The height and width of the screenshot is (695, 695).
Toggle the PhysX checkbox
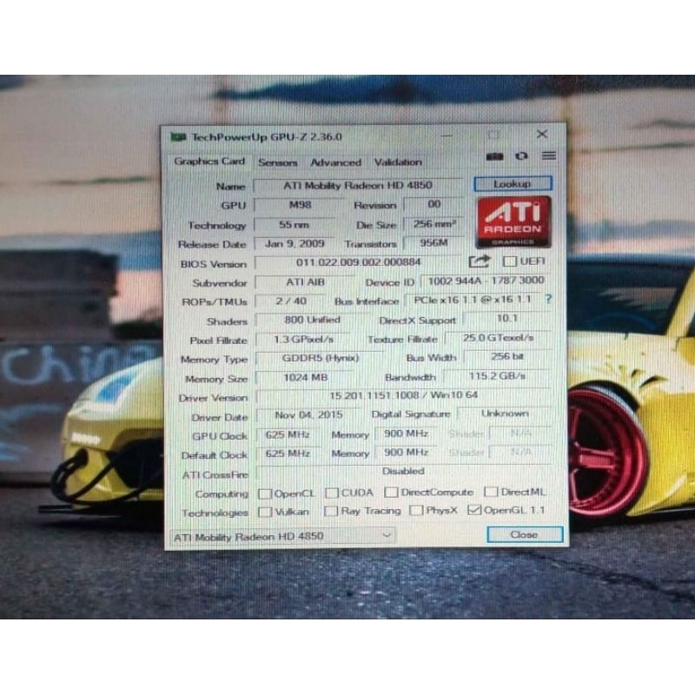pyautogui.click(x=416, y=511)
